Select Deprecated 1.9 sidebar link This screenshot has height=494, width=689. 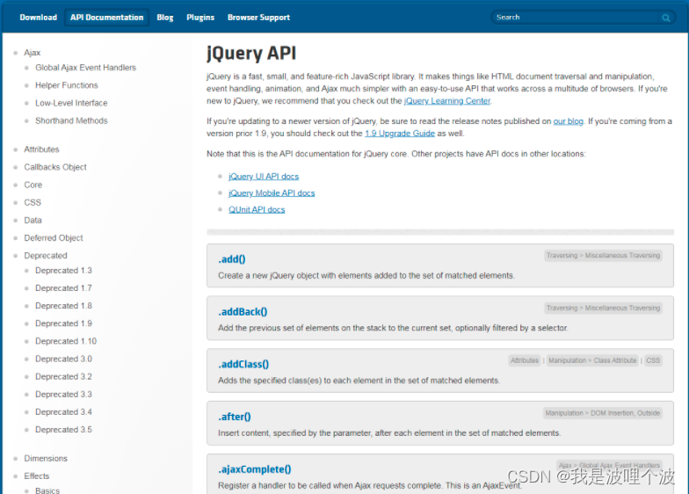tap(63, 323)
